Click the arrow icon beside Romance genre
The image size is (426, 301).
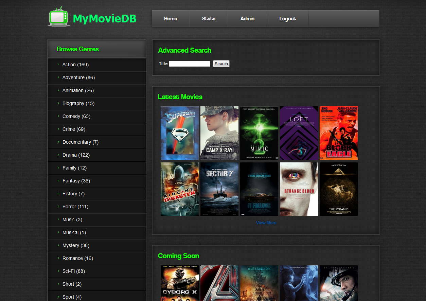point(58,258)
